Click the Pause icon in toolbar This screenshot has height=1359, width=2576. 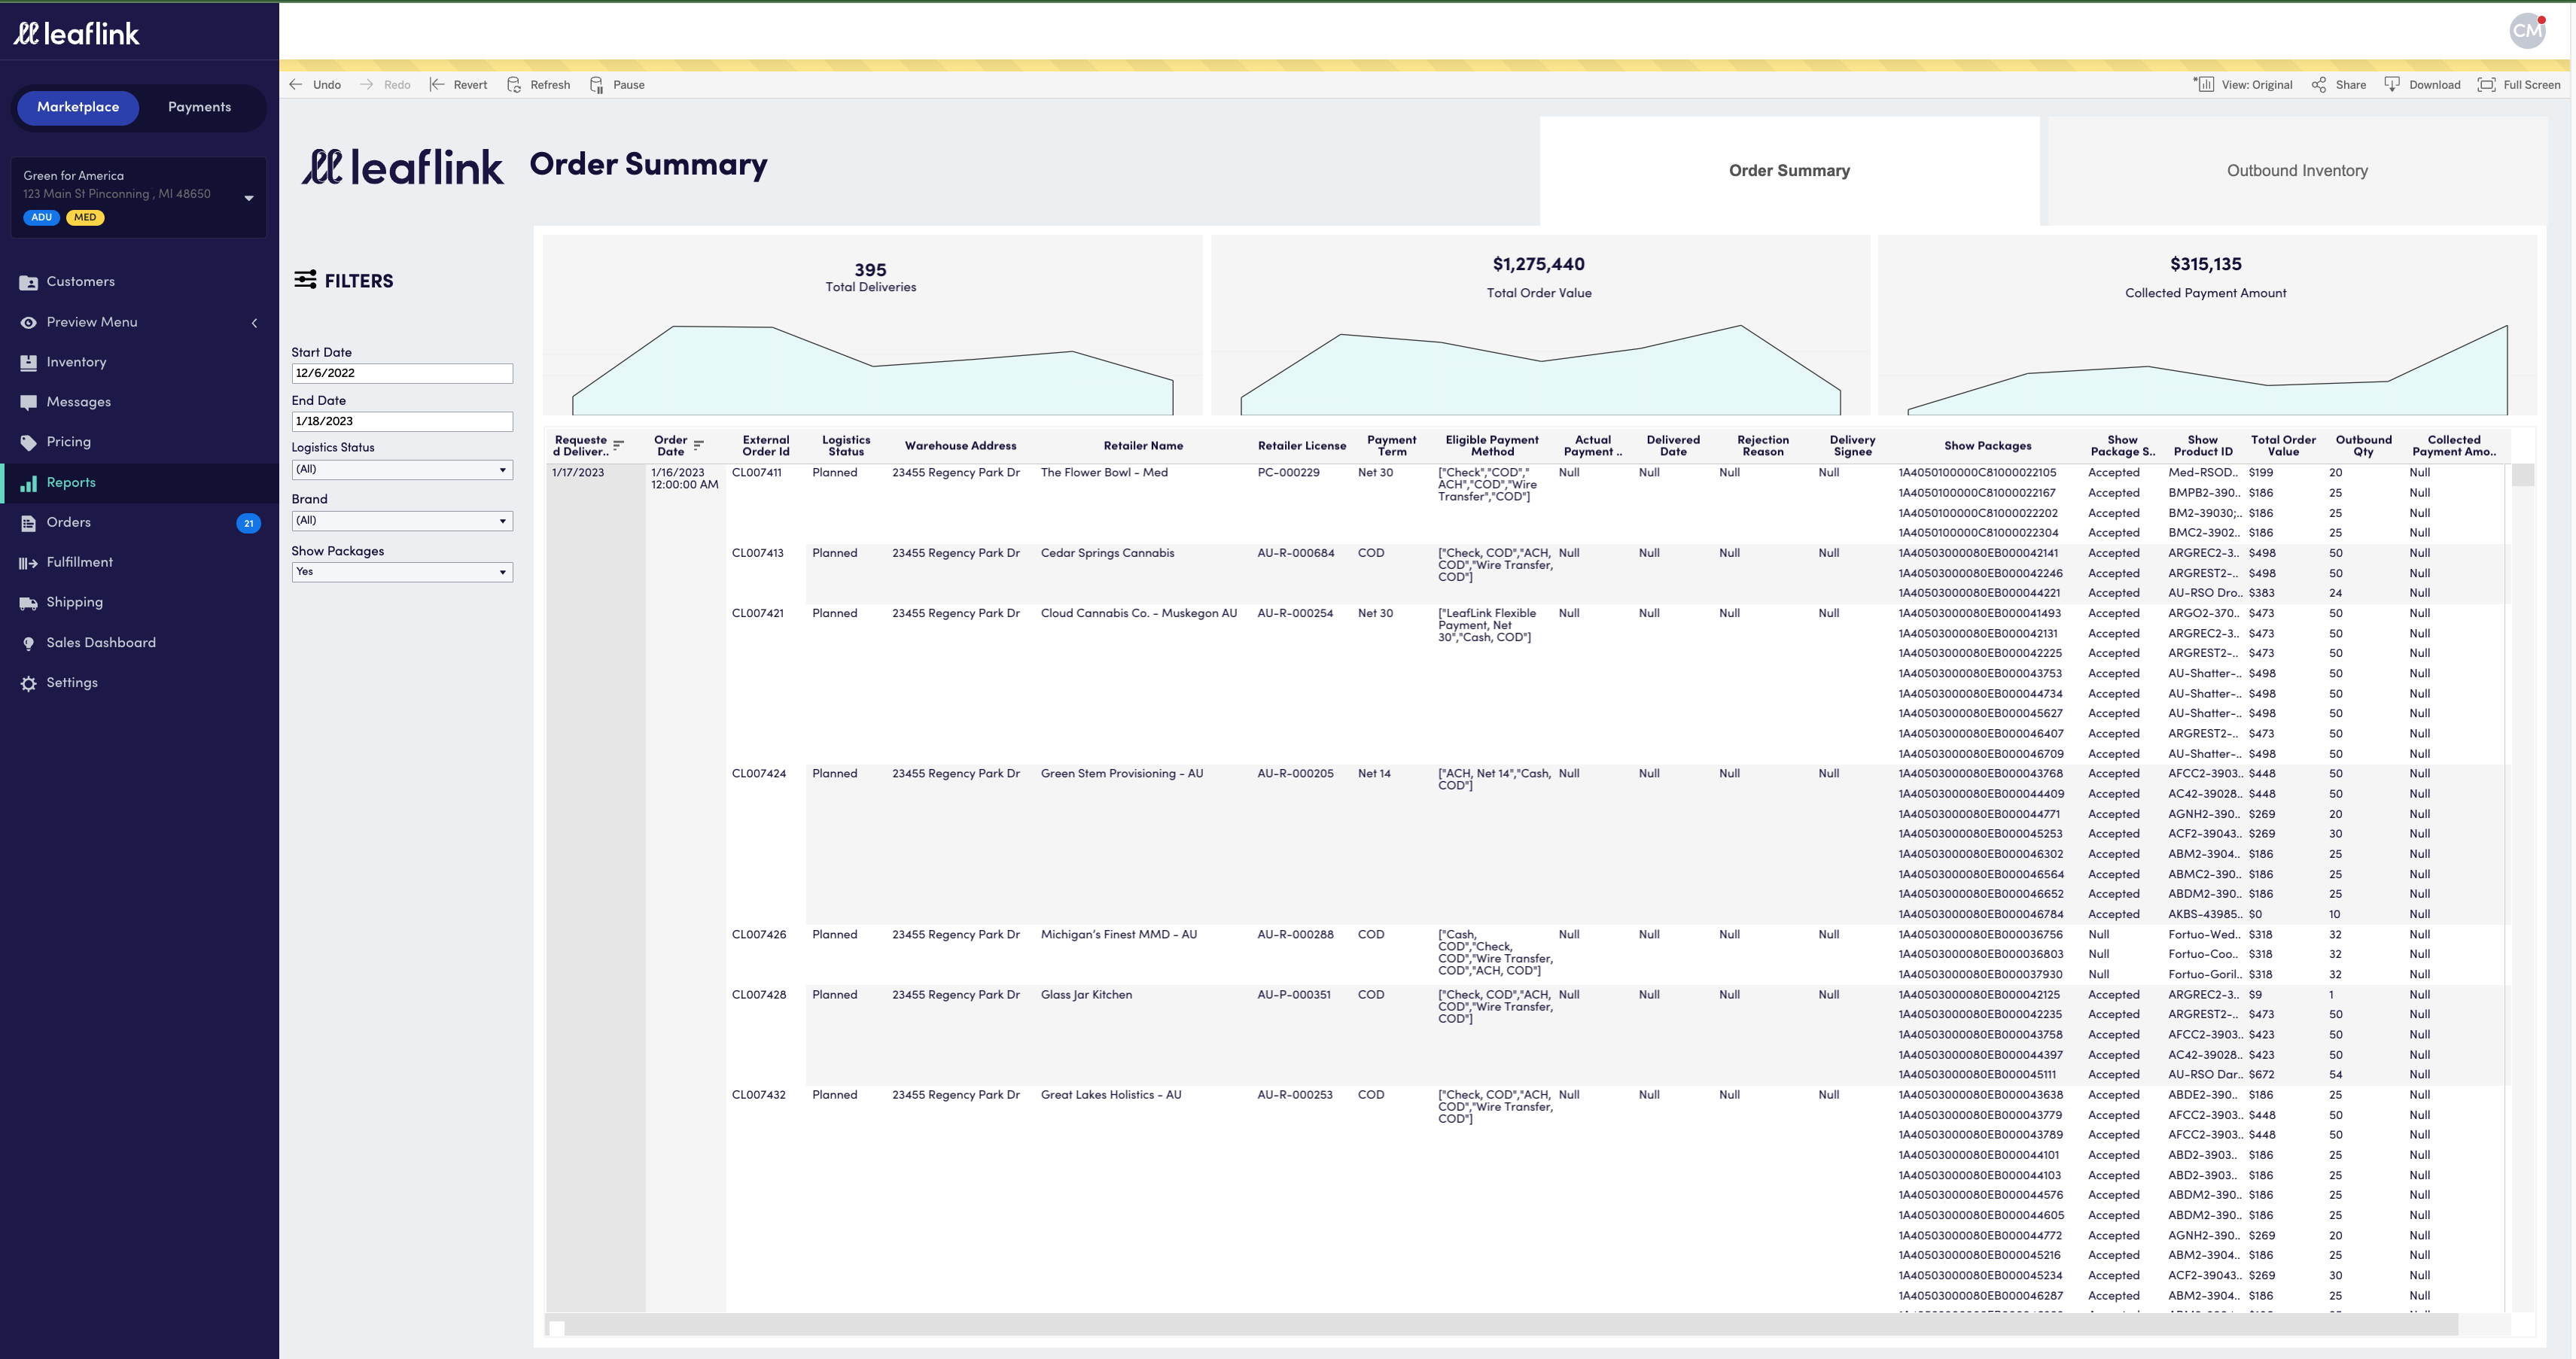pos(597,85)
